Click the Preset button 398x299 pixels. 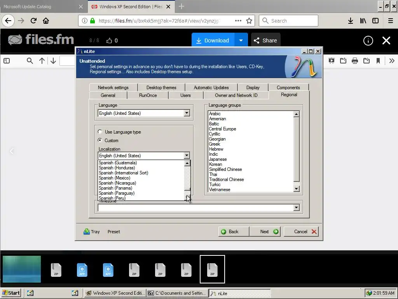click(114, 232)
